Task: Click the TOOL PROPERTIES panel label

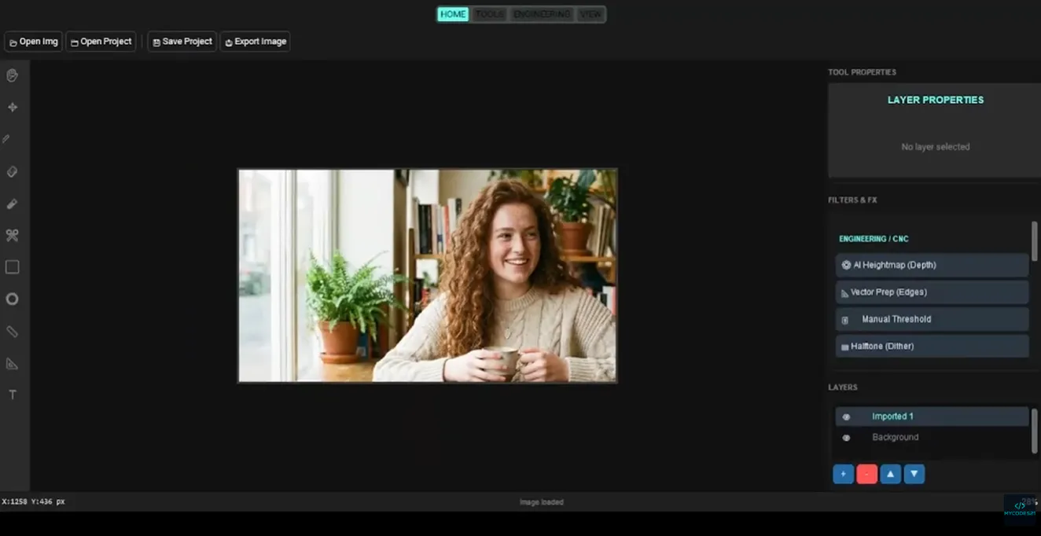Action: pos(862,72)
